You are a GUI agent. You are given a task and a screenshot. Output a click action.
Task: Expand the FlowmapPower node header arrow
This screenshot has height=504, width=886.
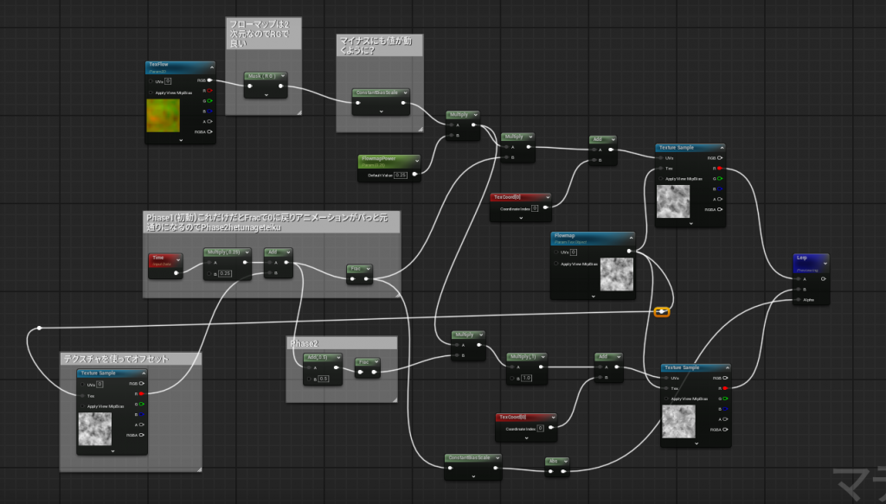pos(414,161)
